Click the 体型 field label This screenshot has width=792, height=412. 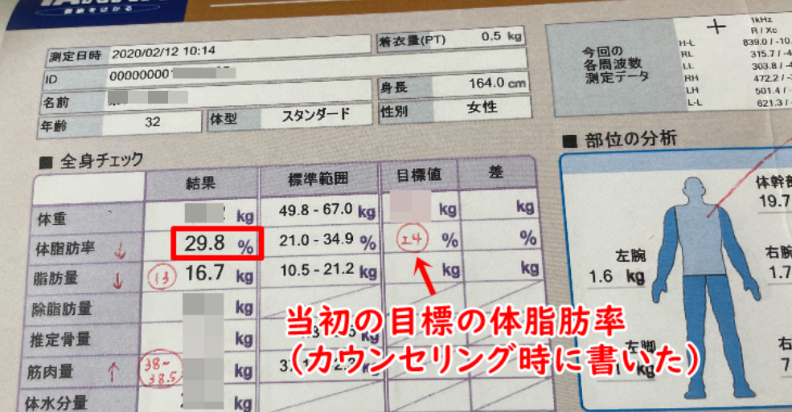(224, 120)
